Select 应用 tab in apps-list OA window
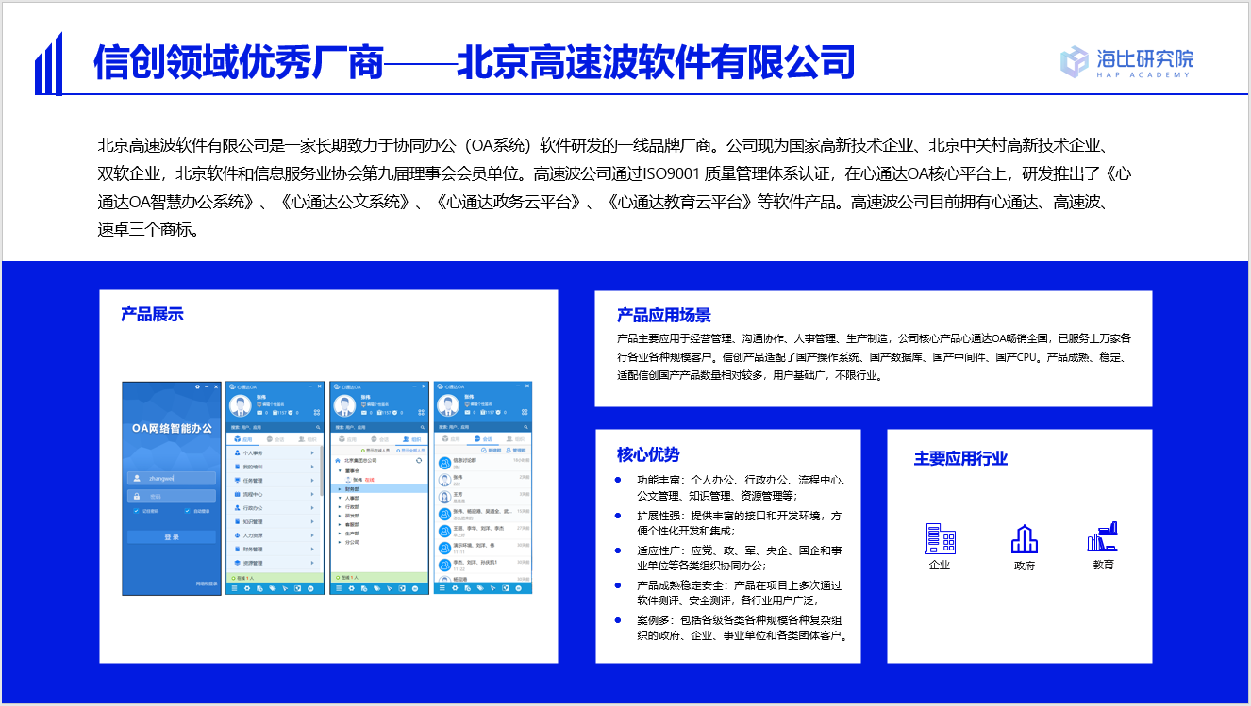This screenshot has width=1251, height=706. (243, 439)
